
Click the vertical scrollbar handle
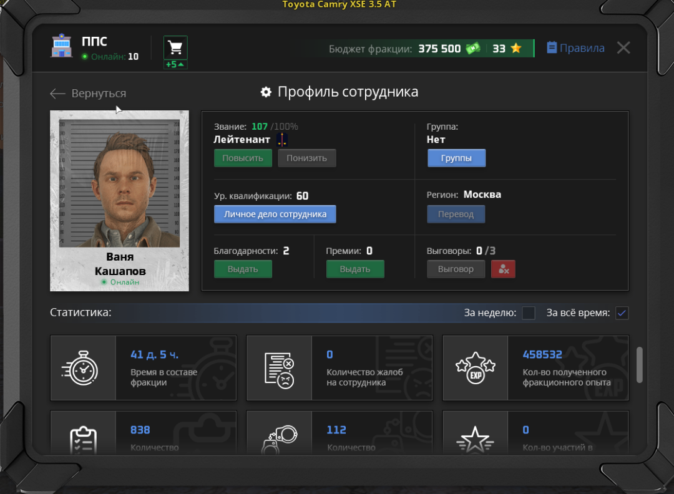point(639,364)
